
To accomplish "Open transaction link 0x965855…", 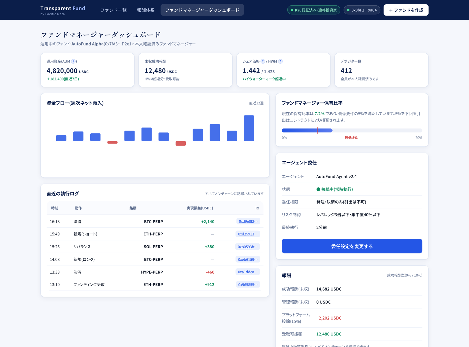I will pos(248,285).
